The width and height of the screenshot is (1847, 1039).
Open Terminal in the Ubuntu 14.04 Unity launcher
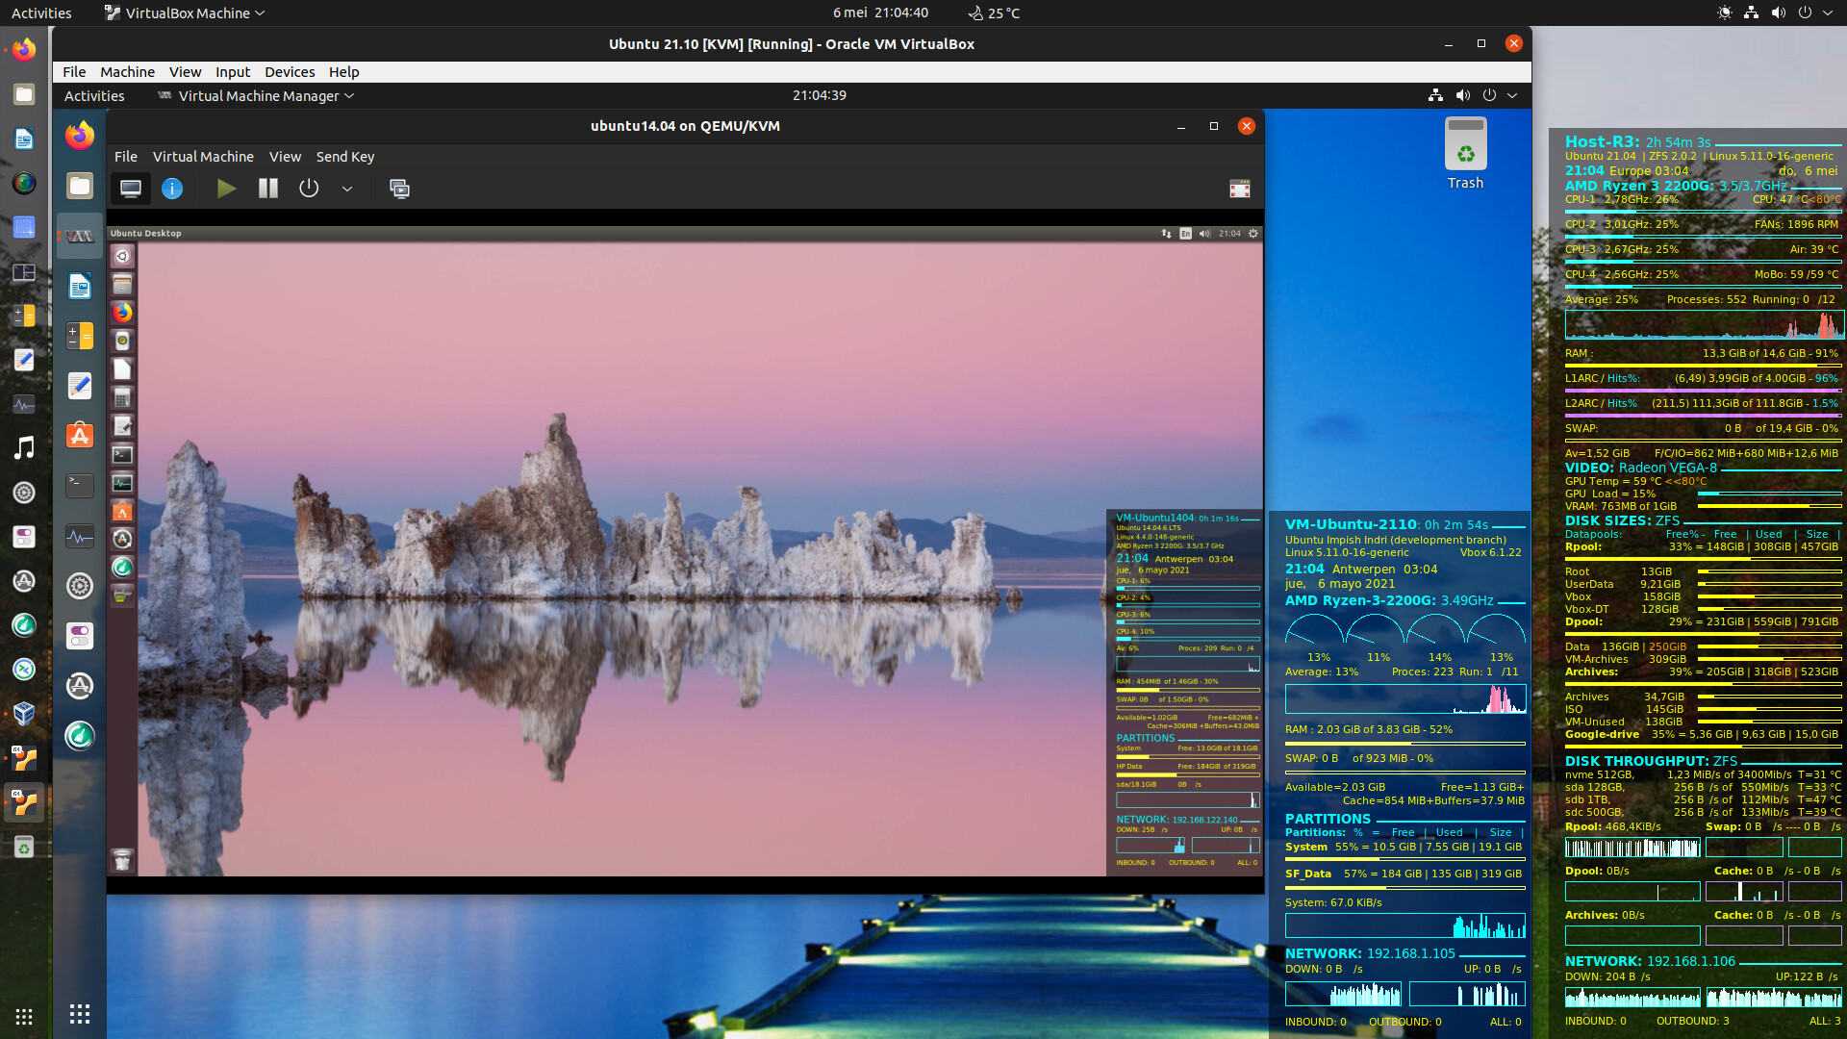point(122,454)
